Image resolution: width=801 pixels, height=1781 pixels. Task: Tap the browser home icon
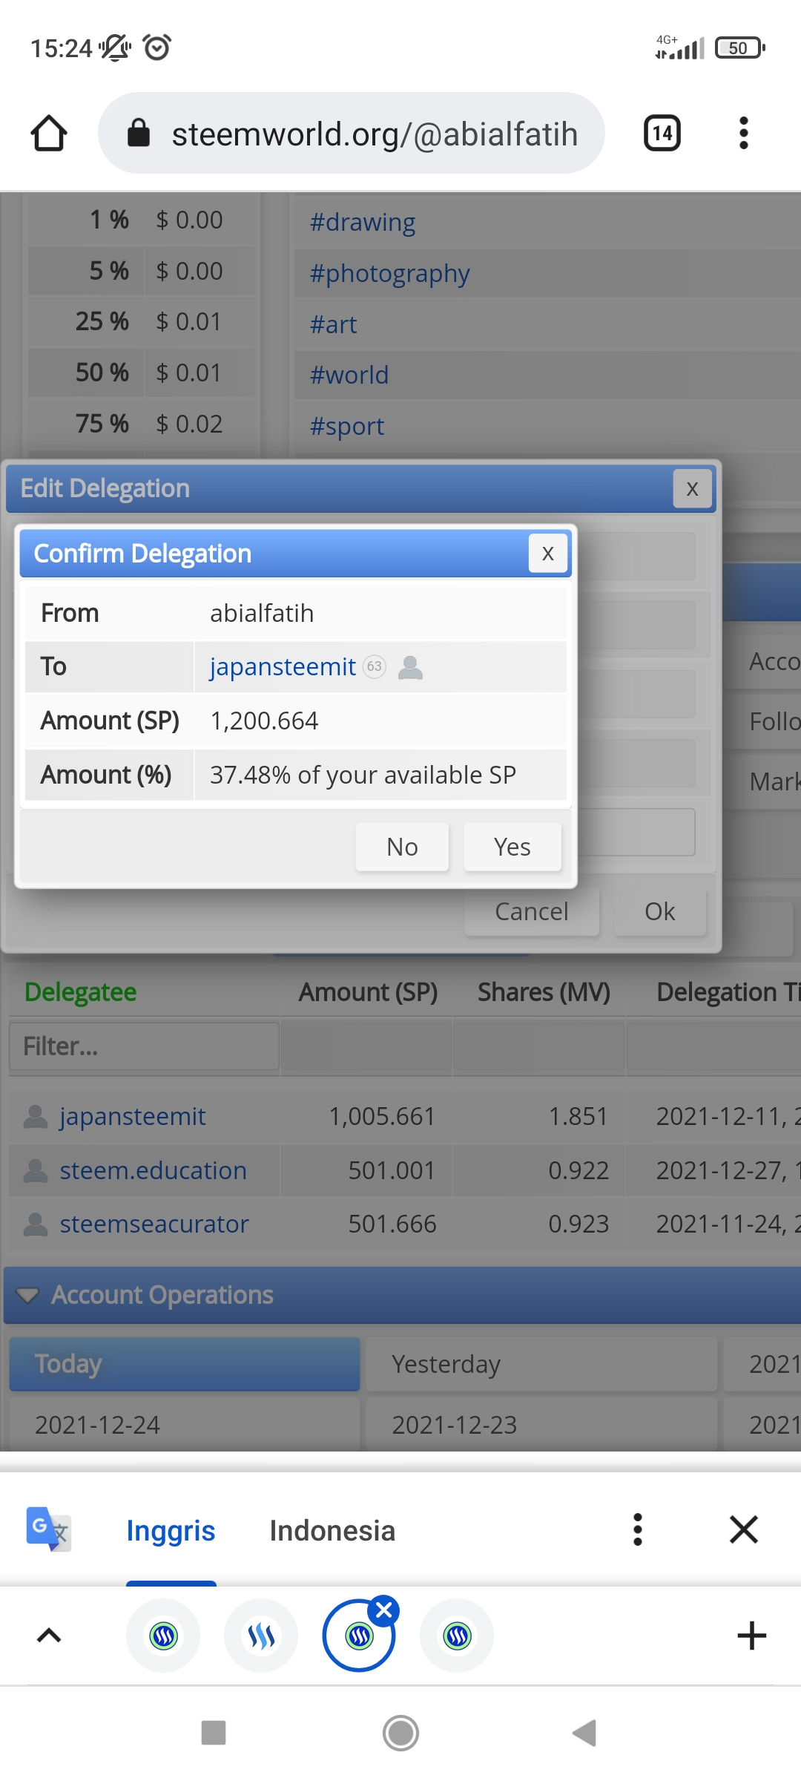click(49, 134)
